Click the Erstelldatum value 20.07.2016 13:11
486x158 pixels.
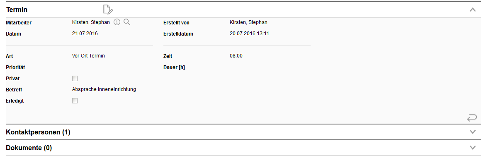pyautogui.click(x=249, y=34)
